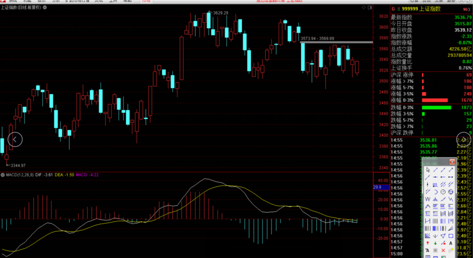This screenshot has width=473, height=258.
Task: Pick the arc drawing tool
Action: [435, 191]
